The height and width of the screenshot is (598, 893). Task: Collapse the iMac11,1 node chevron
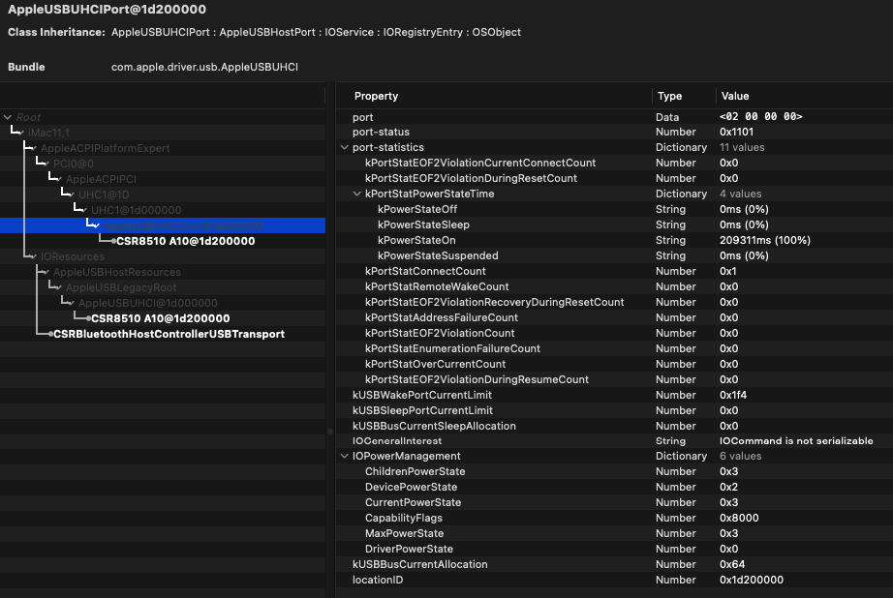[x=21, y=133]
